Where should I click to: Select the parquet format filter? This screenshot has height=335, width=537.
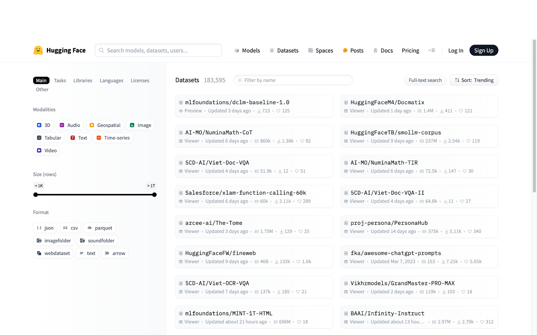(99, 228)
